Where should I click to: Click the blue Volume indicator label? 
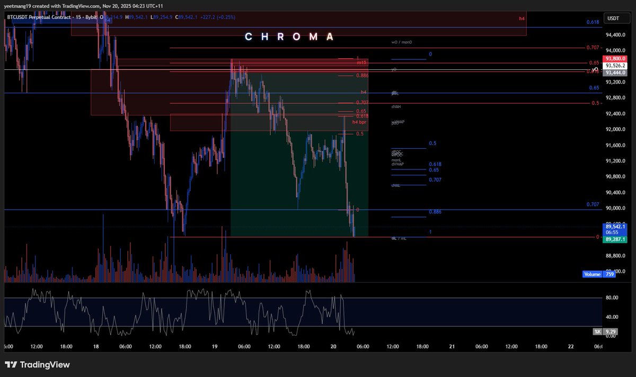click(x=593, y=274)
